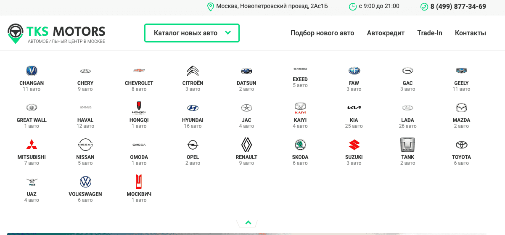This screenshot has width=505, height=235.
Task: Choose the Mitsubishi red diamond logo
Action: [x=32, y=145]
